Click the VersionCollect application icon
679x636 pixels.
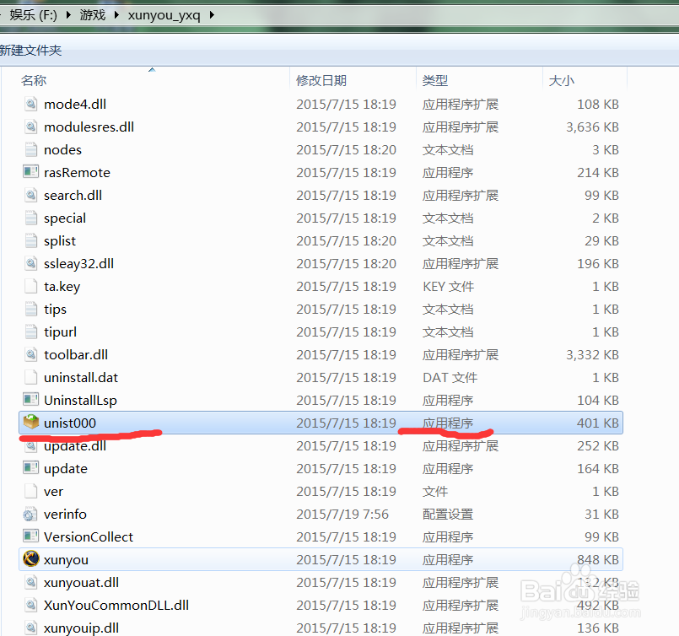tap(30, 536)
